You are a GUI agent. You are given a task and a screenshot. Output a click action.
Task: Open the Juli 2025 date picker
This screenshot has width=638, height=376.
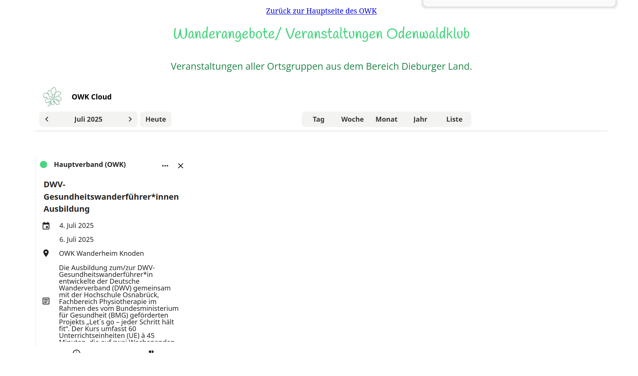point(88,119)
